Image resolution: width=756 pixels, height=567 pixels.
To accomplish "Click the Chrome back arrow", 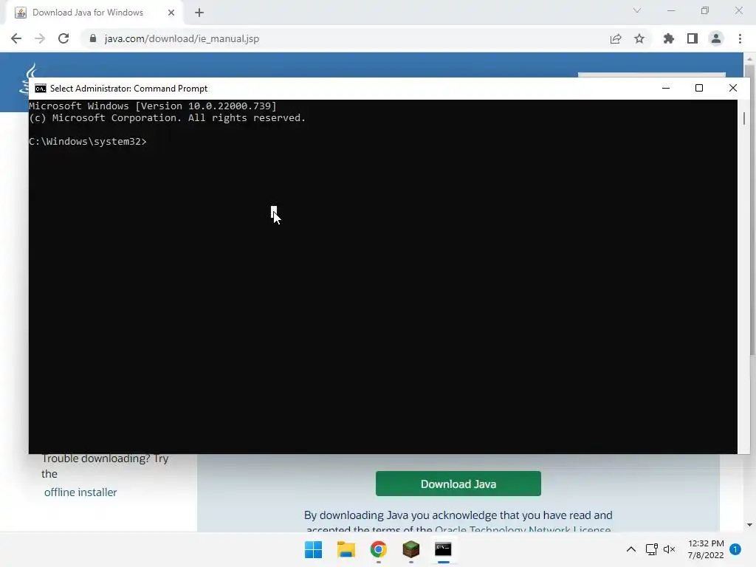I will 16,38.
